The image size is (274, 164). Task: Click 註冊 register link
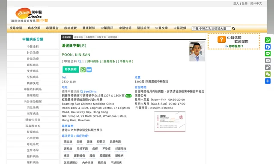(244, 3)
